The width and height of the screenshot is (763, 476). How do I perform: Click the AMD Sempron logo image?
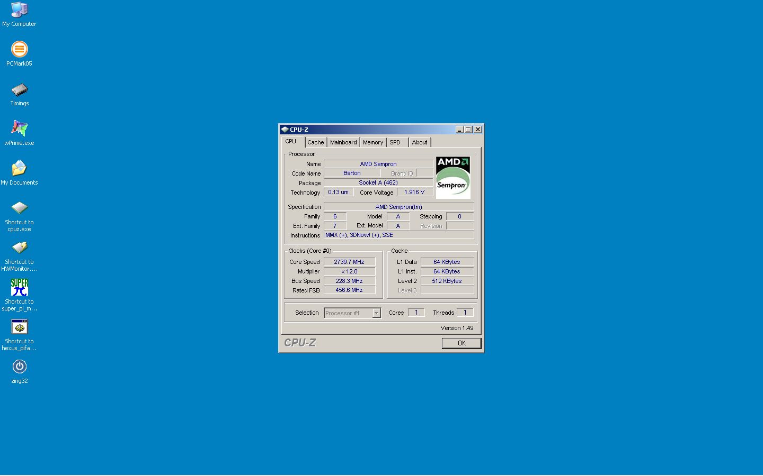pos(453,178)
